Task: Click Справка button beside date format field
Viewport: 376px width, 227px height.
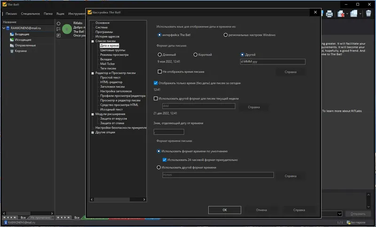Action: coord(290,72)
